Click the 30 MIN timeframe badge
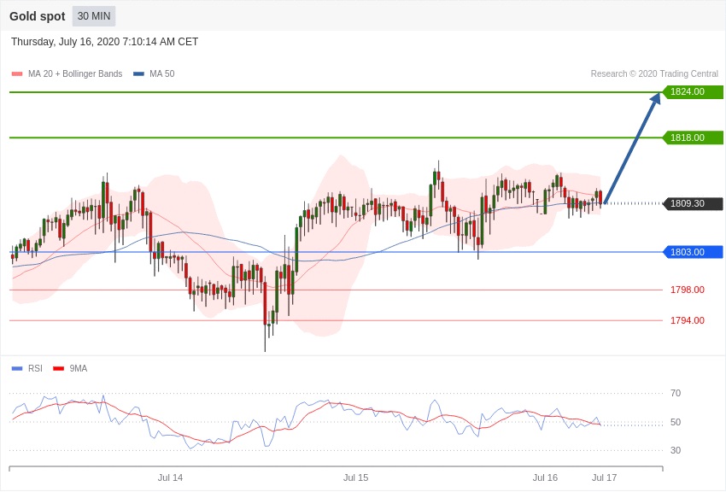 pyautogui.click(x=94, y=16)
